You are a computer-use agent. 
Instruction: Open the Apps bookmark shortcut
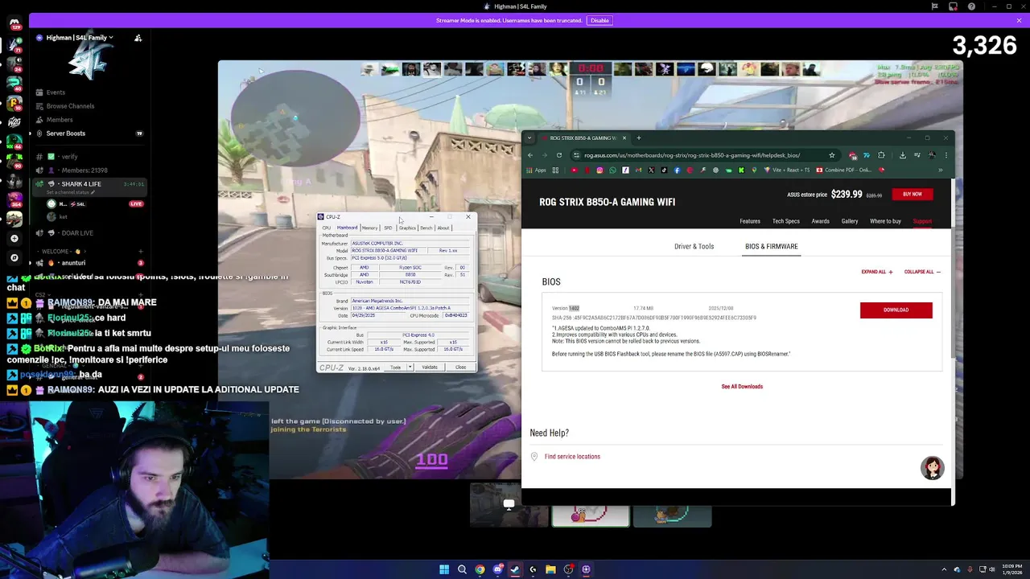(x=536, y=170)
